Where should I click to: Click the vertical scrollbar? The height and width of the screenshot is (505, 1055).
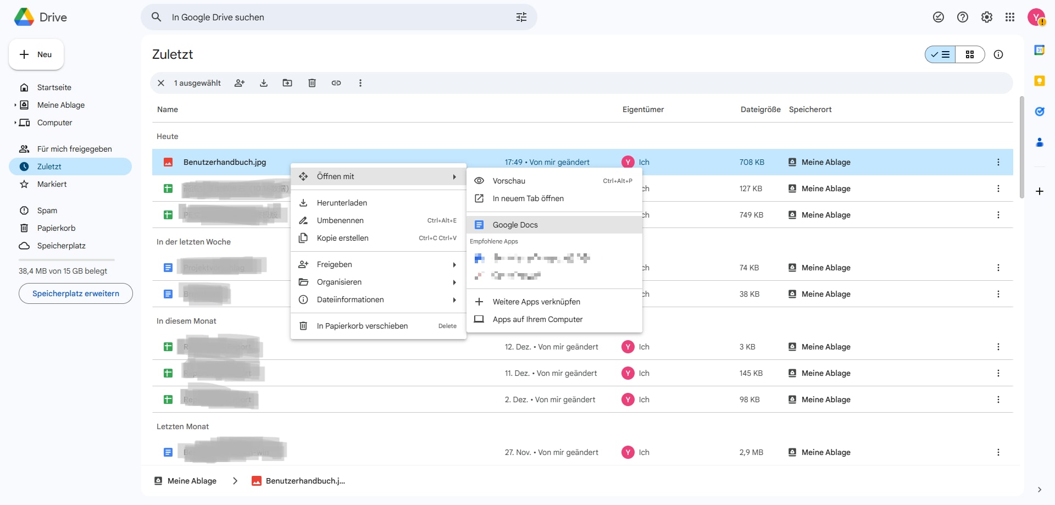tap(1021, 147)
